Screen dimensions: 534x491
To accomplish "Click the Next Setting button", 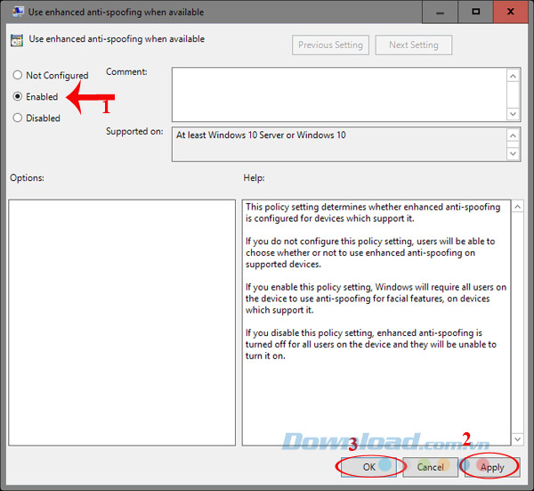I will pos(414,45).
